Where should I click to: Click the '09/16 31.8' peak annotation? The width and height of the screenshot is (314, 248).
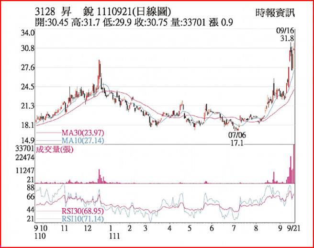click(285, 34)
